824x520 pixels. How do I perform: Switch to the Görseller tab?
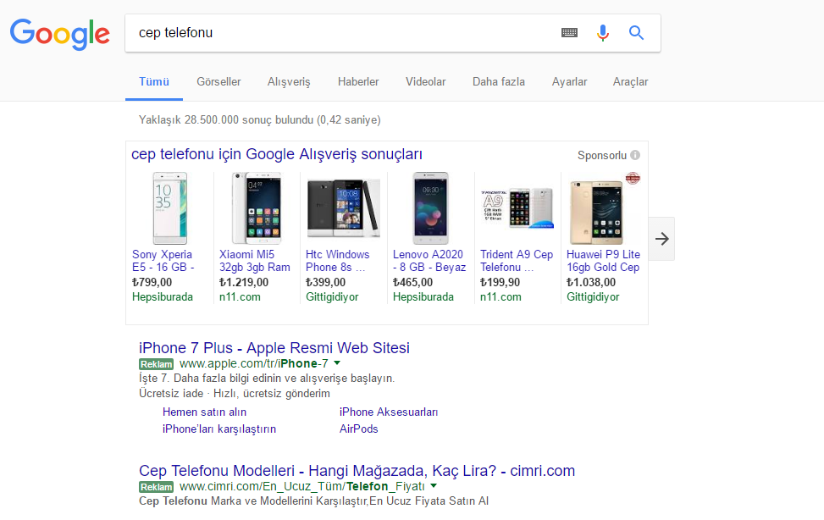point(218,82)
